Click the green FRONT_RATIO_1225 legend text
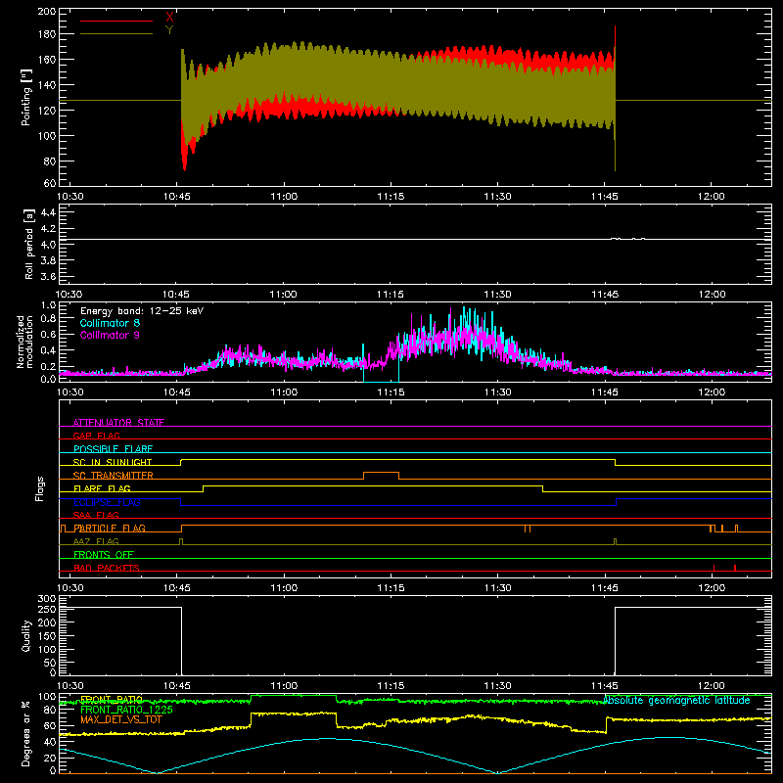783x783 pixels. pyautogui.click(x=126, y=710)
